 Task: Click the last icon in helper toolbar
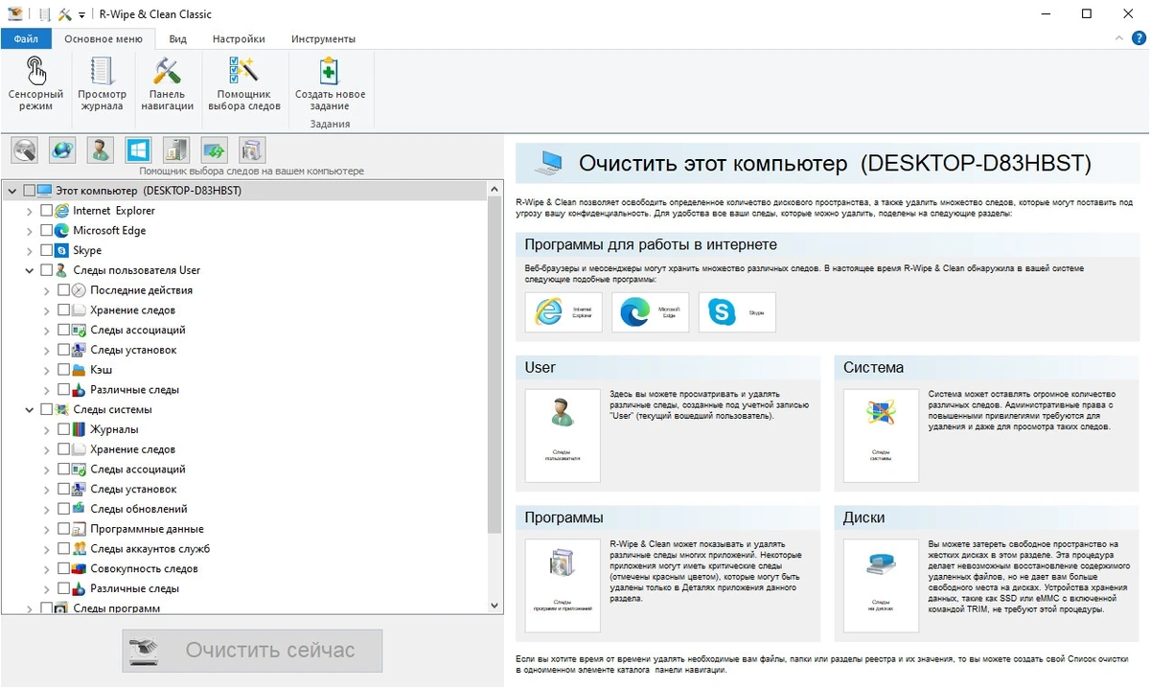pyautogui.click(x=252, y=150)
